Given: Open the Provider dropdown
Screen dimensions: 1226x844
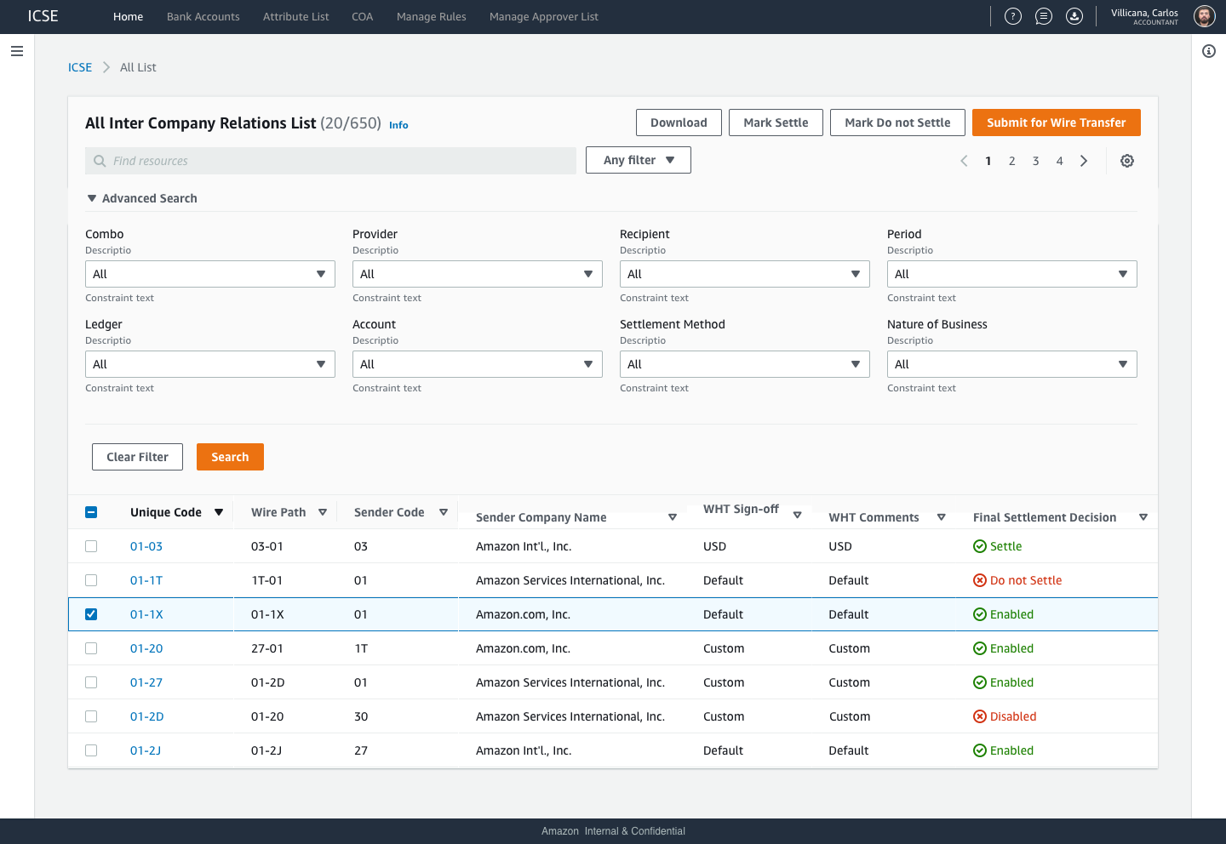Looking at the screenshot, I should [x=478, y=274].
